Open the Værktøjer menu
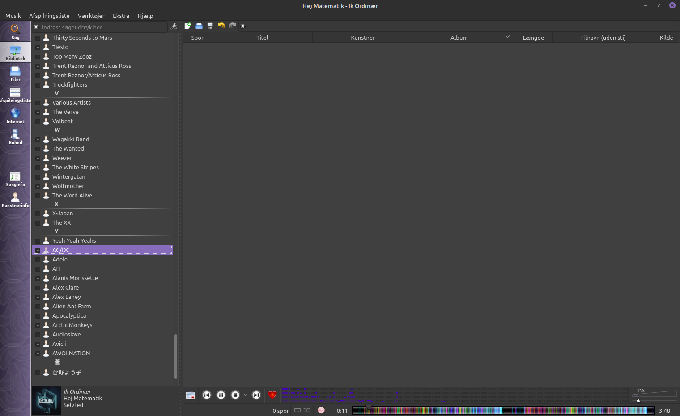Image resolution: width=680 pixels, height=416 pixels. [x=91, y=16]
